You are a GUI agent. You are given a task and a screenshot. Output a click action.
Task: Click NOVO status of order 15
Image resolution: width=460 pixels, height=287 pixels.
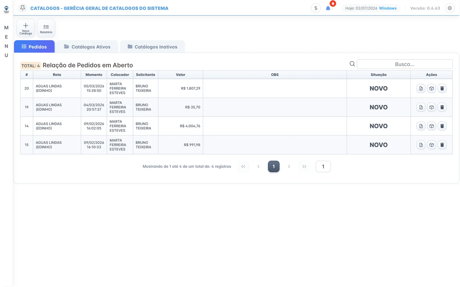(x=378, y=145)
